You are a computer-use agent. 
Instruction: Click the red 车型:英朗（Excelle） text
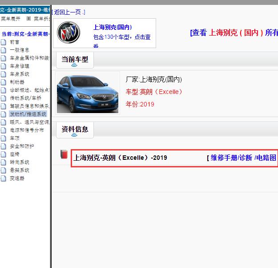pos(154,92)
